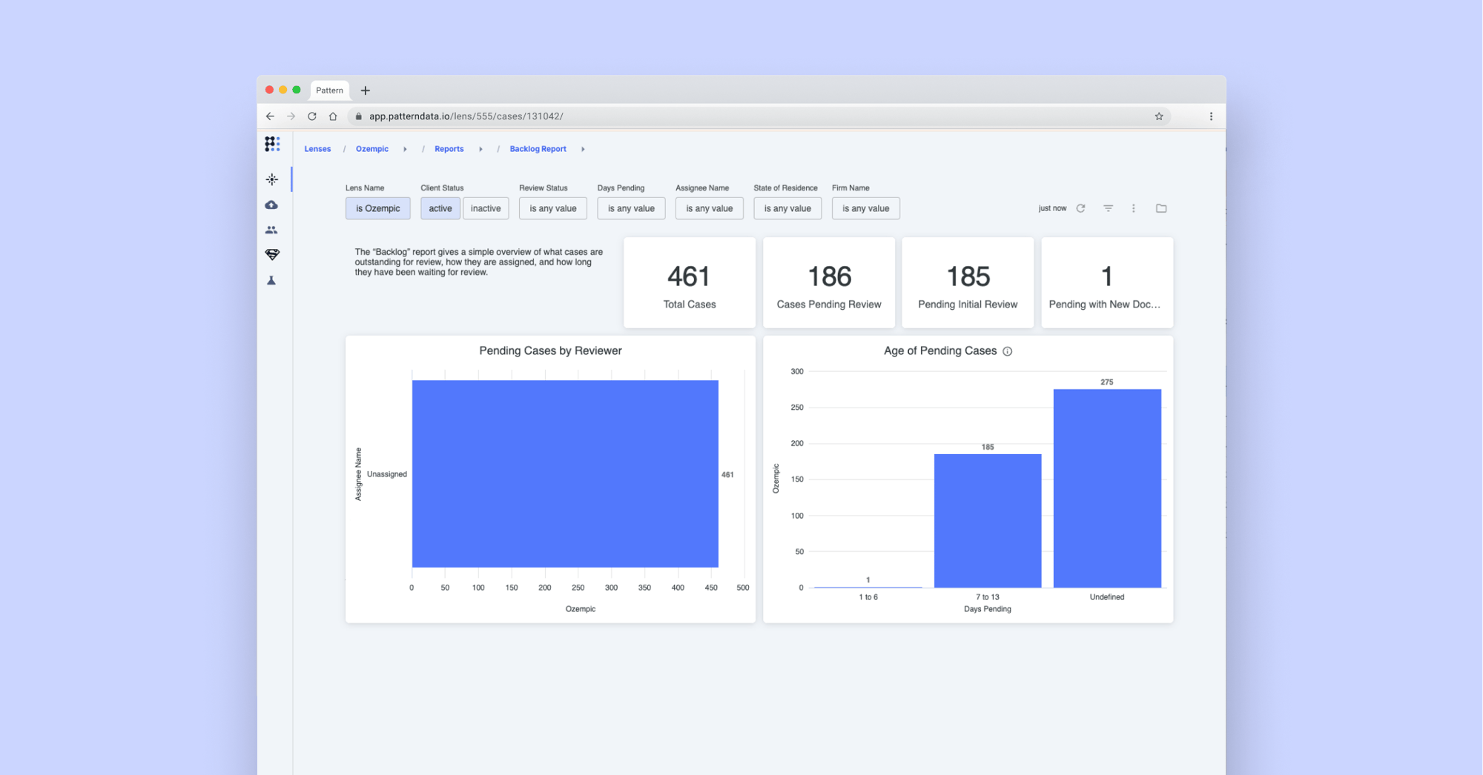Open the Firm Name filter dropdown

click(x=865, y=208)
